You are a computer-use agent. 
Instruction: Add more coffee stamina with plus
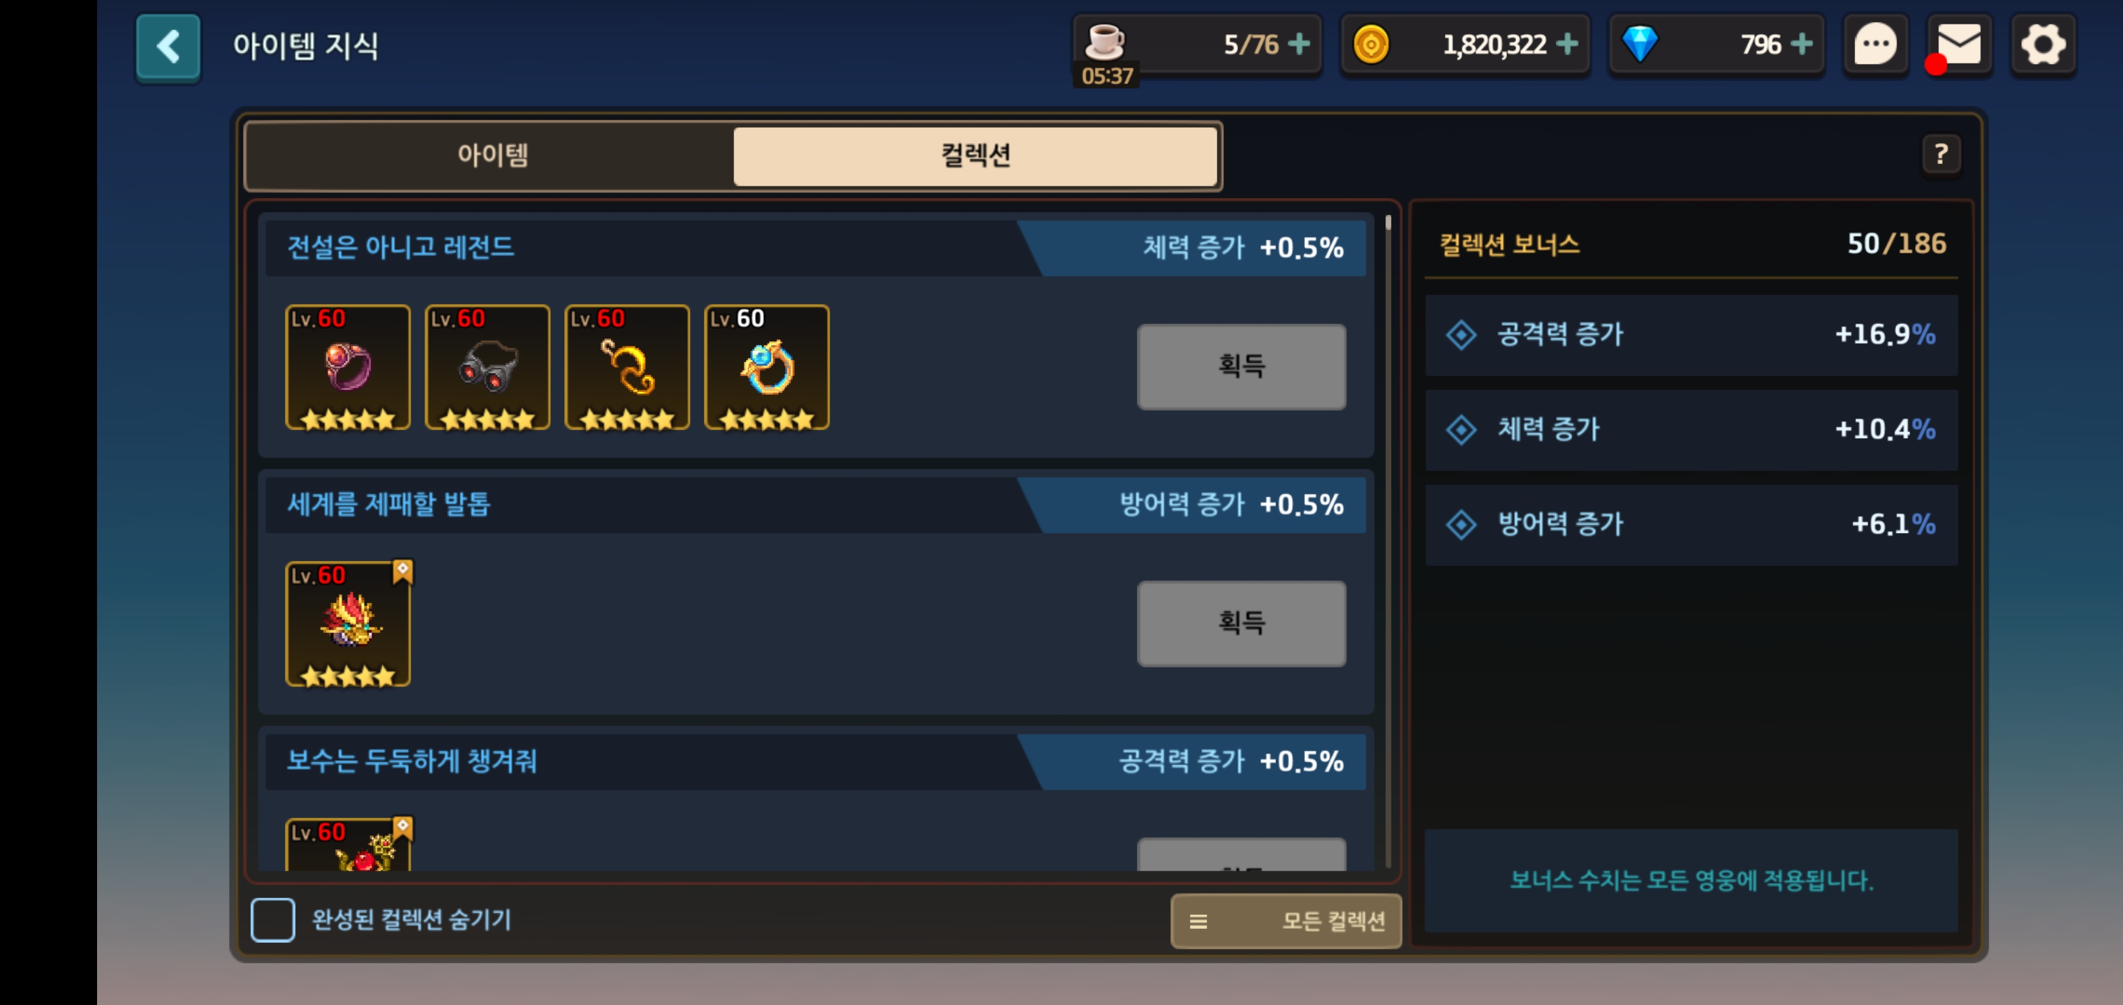point(1299,44)
